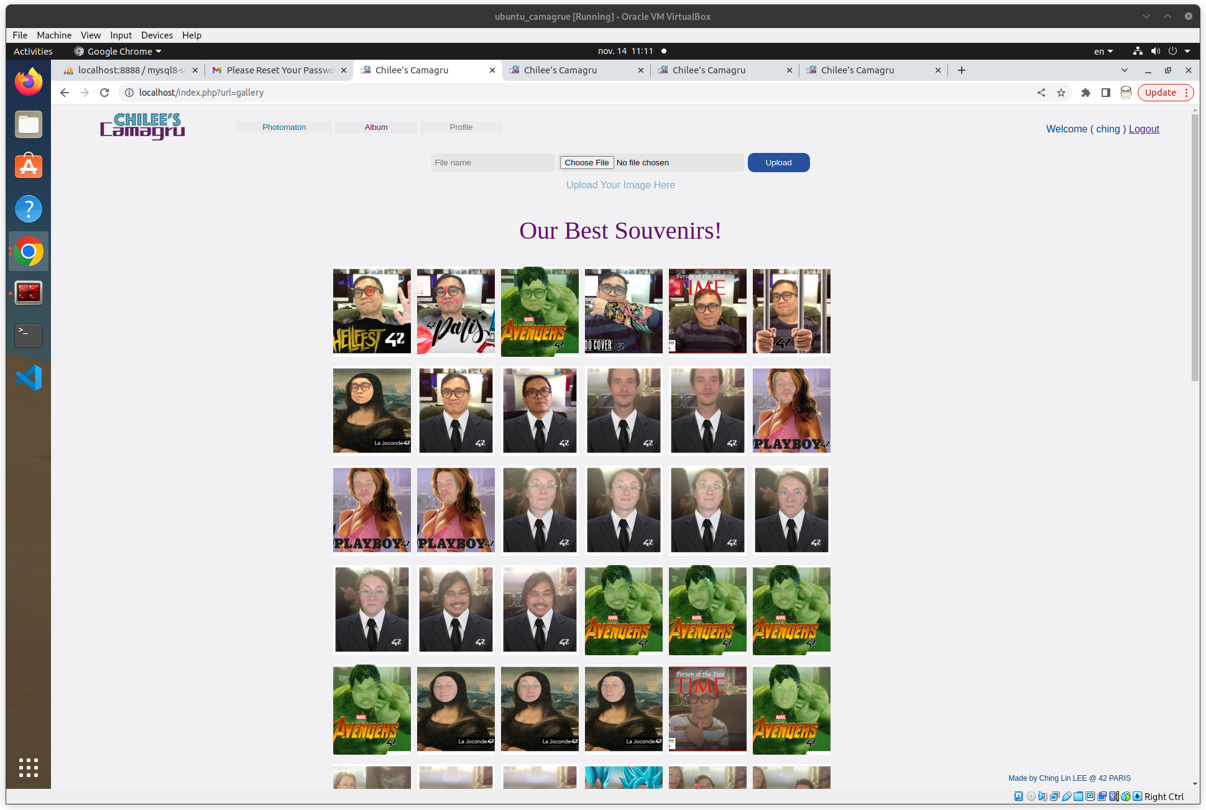Open the Photomaton navigation link
The width and height of the screenshot is (1206, 810).
click(x=284, y=127)
